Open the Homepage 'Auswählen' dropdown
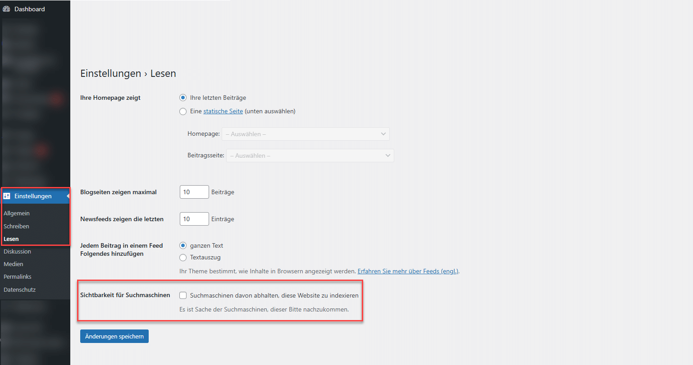Viewport: 693px width, 365px height. pyautogui.click(x=305, y=134)
